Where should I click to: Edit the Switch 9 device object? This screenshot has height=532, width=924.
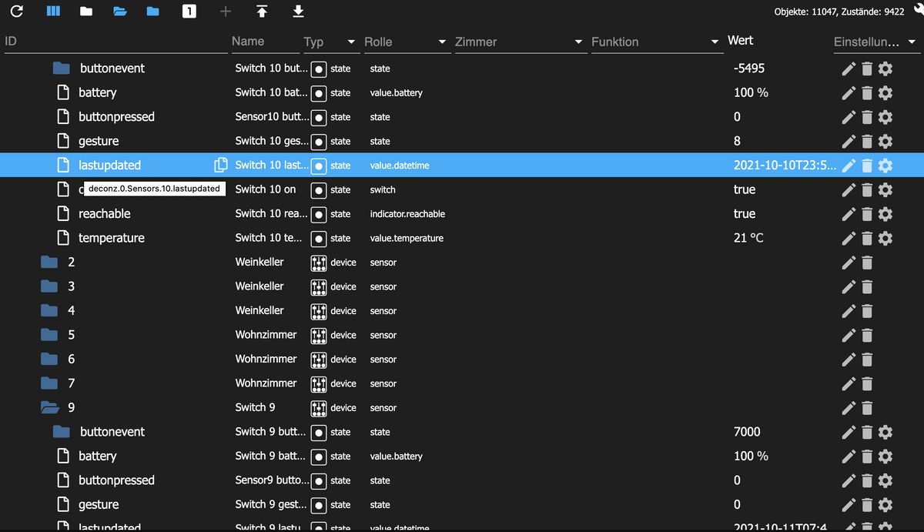click(849, 408)
